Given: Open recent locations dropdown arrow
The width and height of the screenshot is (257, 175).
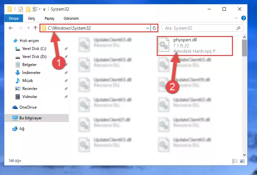Looking at the screenshot, I should (28, 28).
